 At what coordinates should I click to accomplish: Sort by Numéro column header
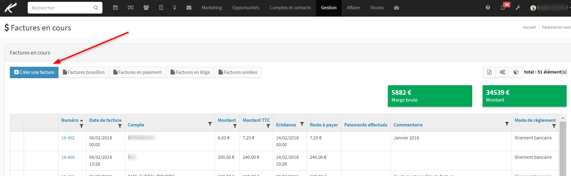click(x=70, y=120)
